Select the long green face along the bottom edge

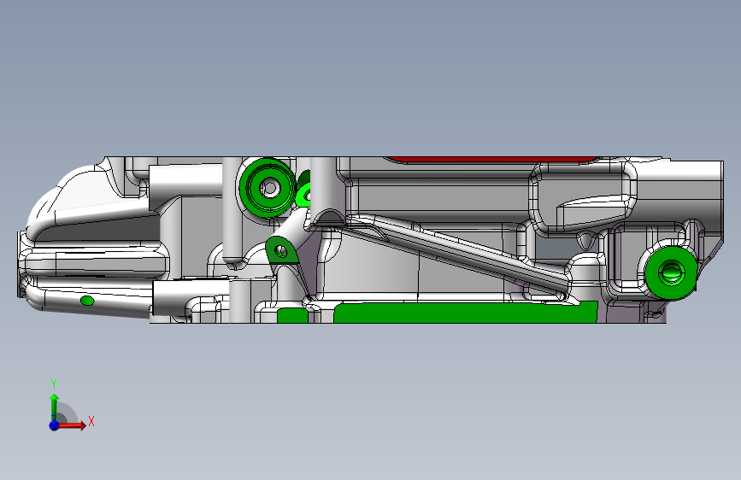(466, 313)
